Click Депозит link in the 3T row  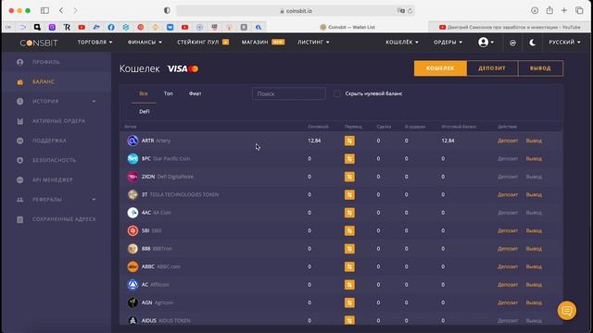tap(508, 194)
